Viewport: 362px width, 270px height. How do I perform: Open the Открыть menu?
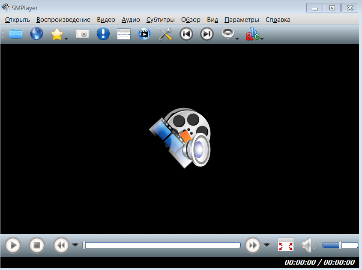point(18,20)
